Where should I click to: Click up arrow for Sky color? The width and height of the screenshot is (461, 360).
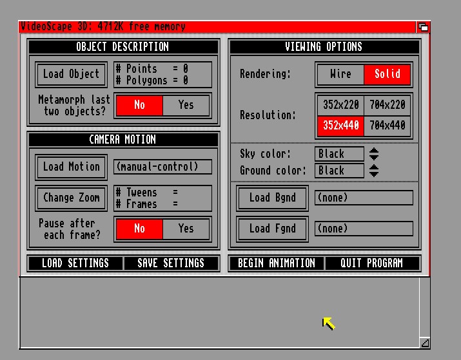coord(374,150)
